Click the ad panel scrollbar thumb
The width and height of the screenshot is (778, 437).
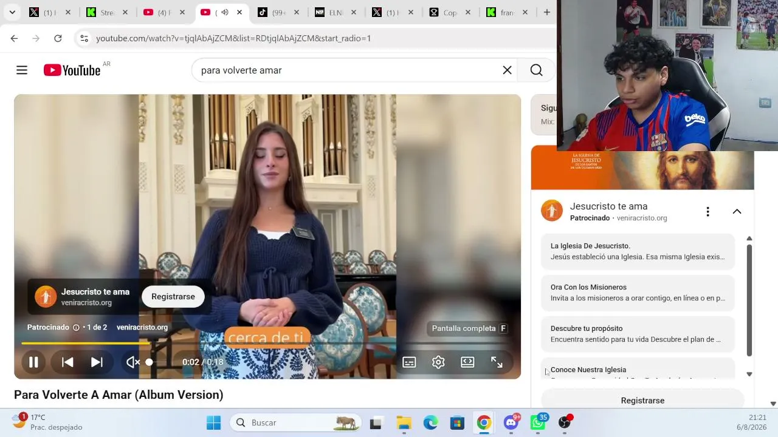[x=749, y=300]
